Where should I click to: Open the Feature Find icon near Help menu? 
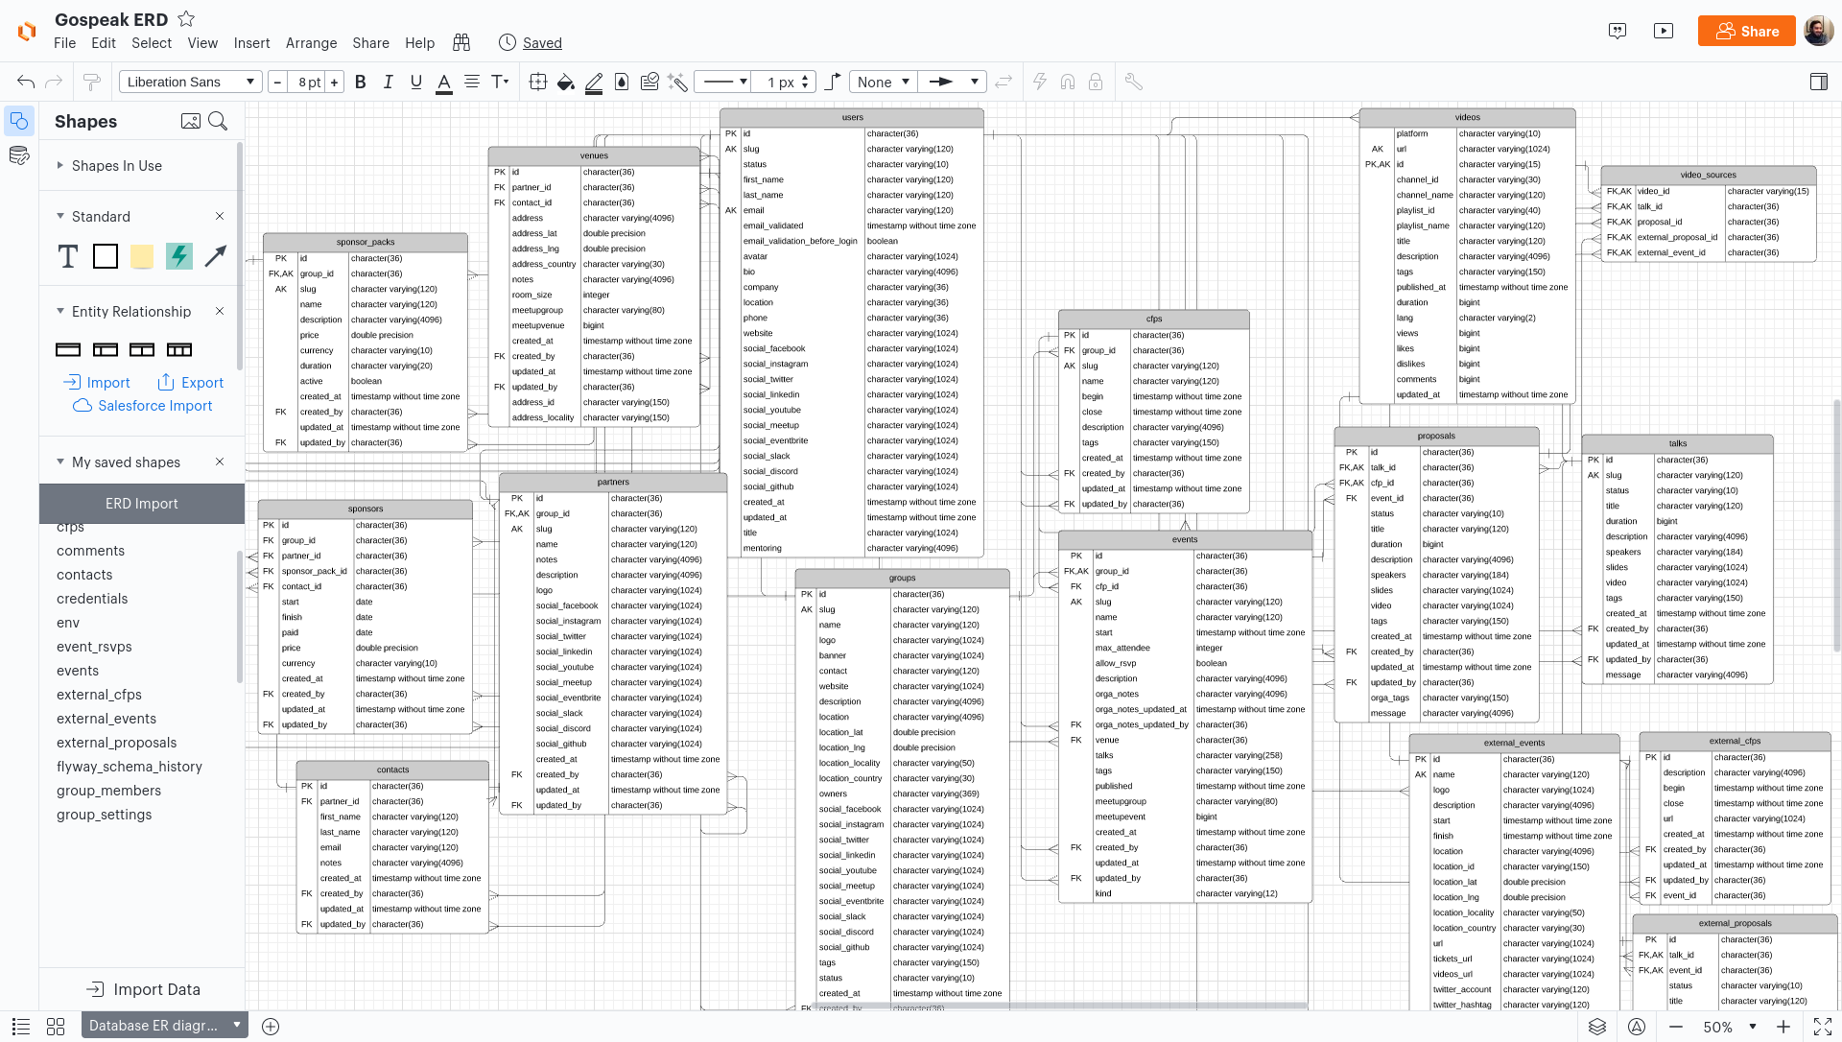click(x=461, y=42)
